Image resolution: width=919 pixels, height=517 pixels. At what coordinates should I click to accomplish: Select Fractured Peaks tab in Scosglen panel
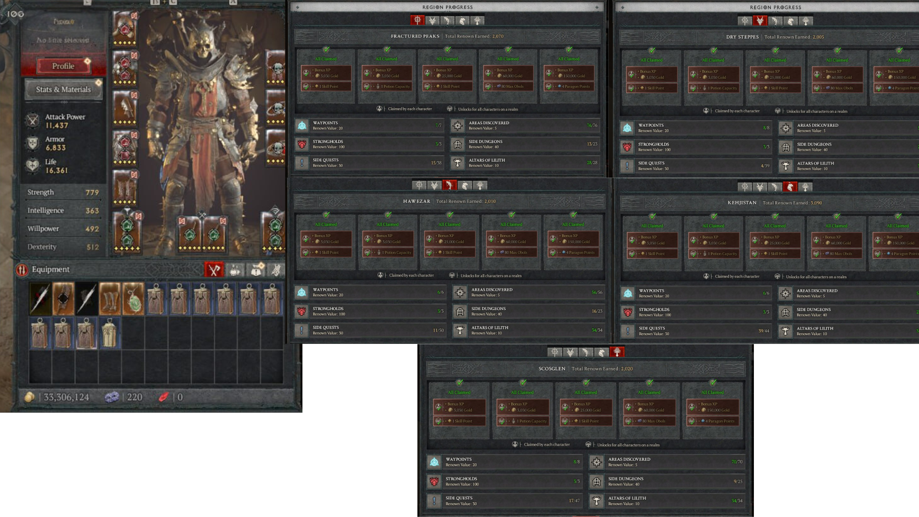tap(555, 352)
